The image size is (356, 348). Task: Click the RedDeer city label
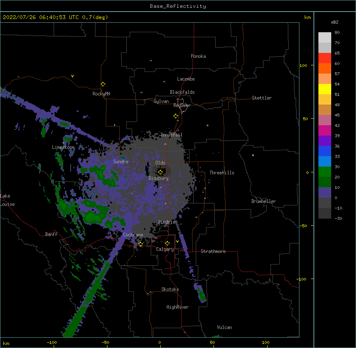pyautogui.click(x=182, y=105)
